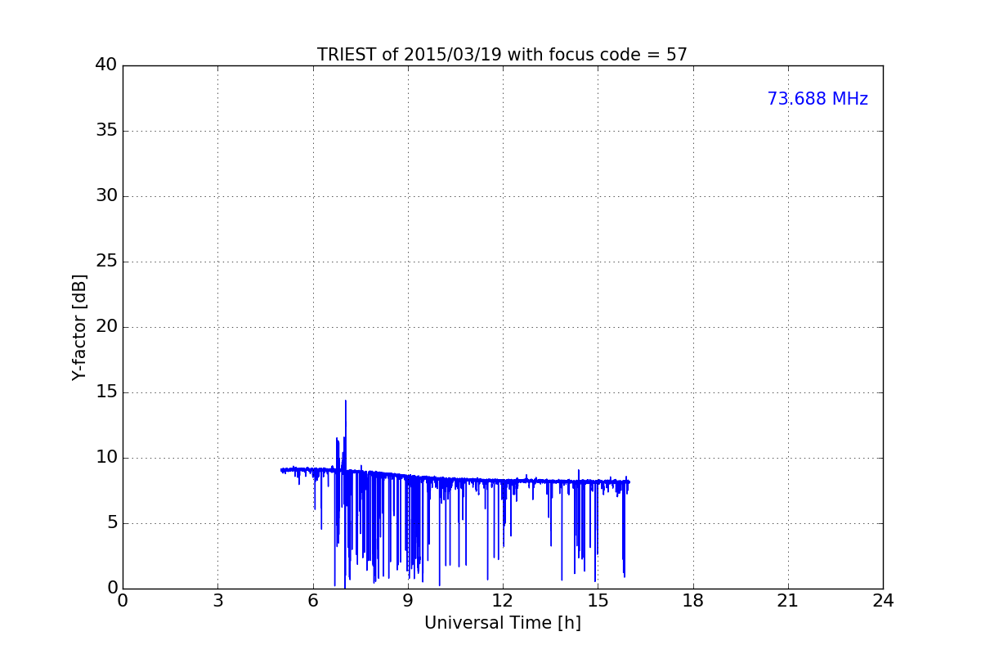This screenshot has width=981, height=654.
Task: Click x-axis tick label 12
Action: [503, 601]
